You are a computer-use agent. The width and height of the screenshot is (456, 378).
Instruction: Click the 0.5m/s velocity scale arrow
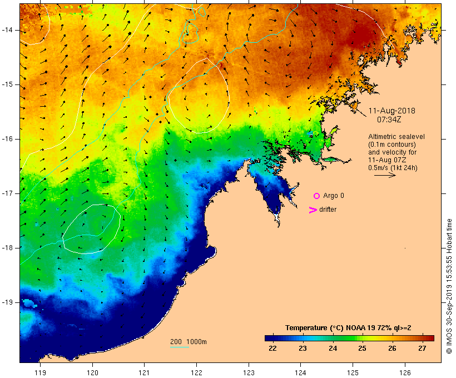click(385, 175)
